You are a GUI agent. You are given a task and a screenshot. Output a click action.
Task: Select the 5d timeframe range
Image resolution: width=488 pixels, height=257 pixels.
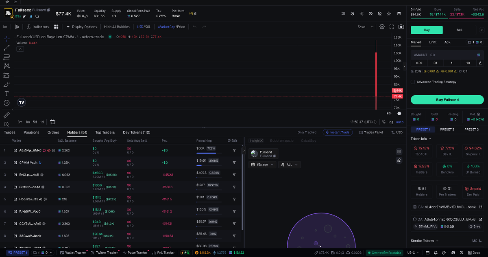(x=35, y=122)
